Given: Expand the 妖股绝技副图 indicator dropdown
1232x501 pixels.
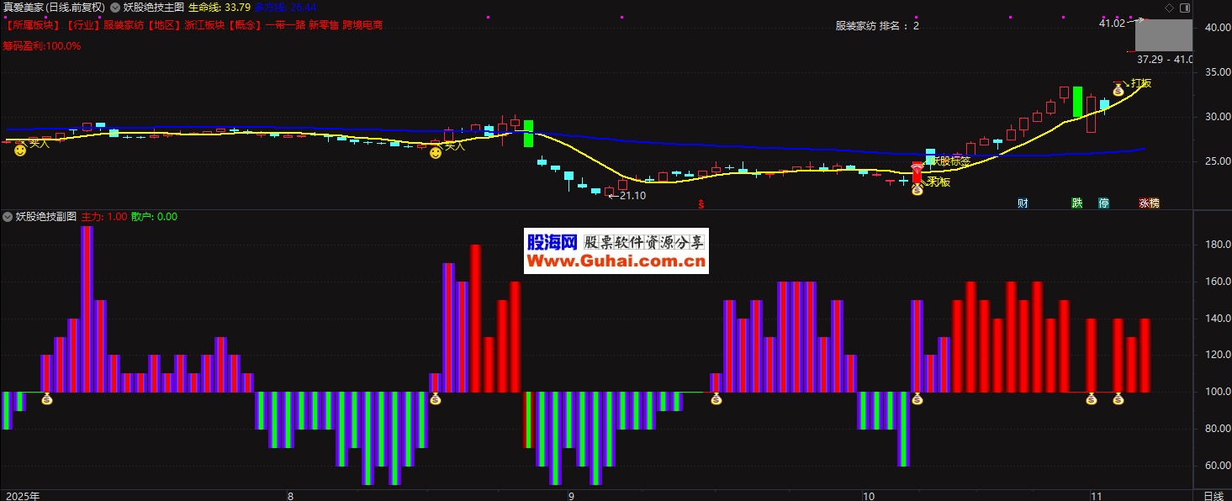Looking at the screenshot, I should [8, 217].
